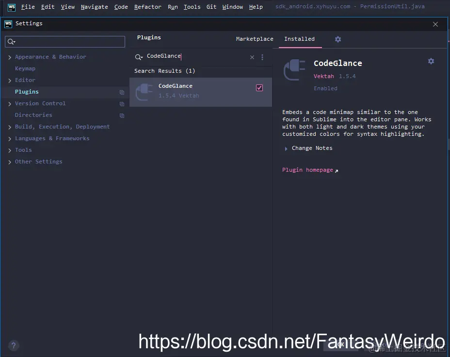
Task: Click the project-level icon next to Version Control
Action: pyautogui.click(x=122, y=104)
